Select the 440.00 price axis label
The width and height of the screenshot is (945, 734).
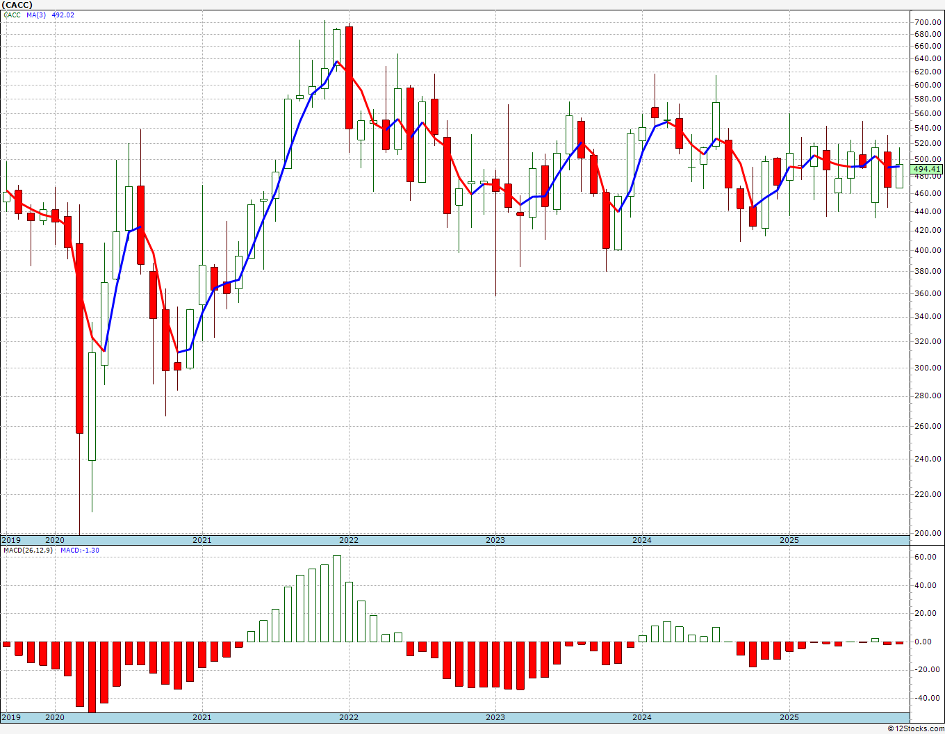928,211
